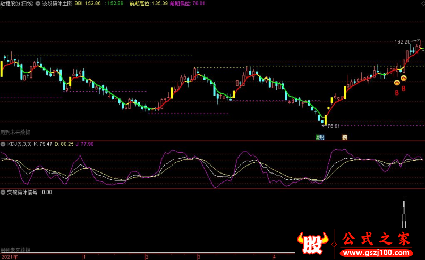Screen dimensions: 425x260
Task: Click the 股 bull logo icon
Action: tap(313, 242)
